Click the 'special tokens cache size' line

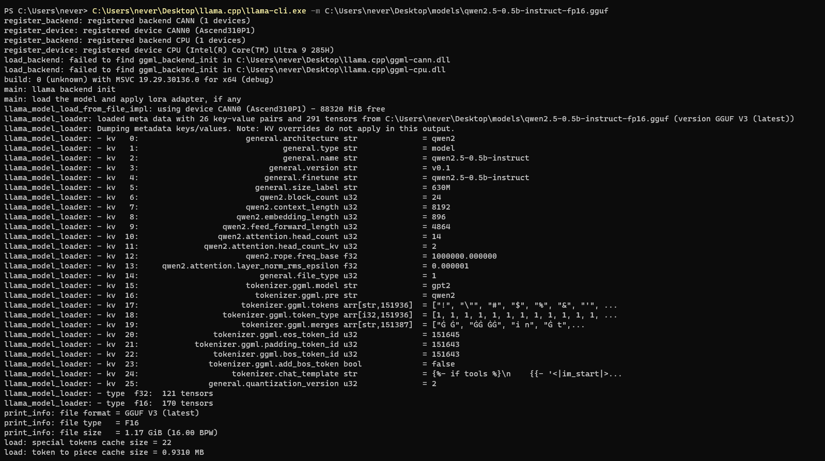[88, 442]
